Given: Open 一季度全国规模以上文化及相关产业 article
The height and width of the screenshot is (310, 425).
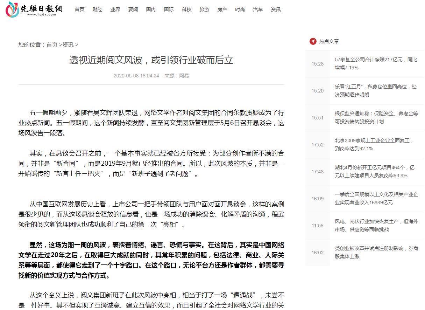Looking at the screenshot, I should (376, 199).
